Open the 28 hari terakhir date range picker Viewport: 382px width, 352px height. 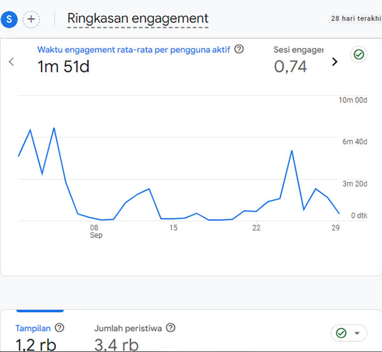click(x=355, y=18)
